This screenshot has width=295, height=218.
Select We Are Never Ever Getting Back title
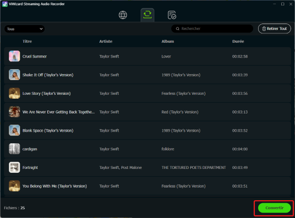click(59, 112)
